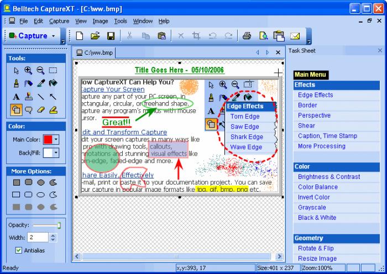Screen dimensions: 387x274
Task: Select the Zoom Out magnifier tool
Action: (x=40, y=71)
